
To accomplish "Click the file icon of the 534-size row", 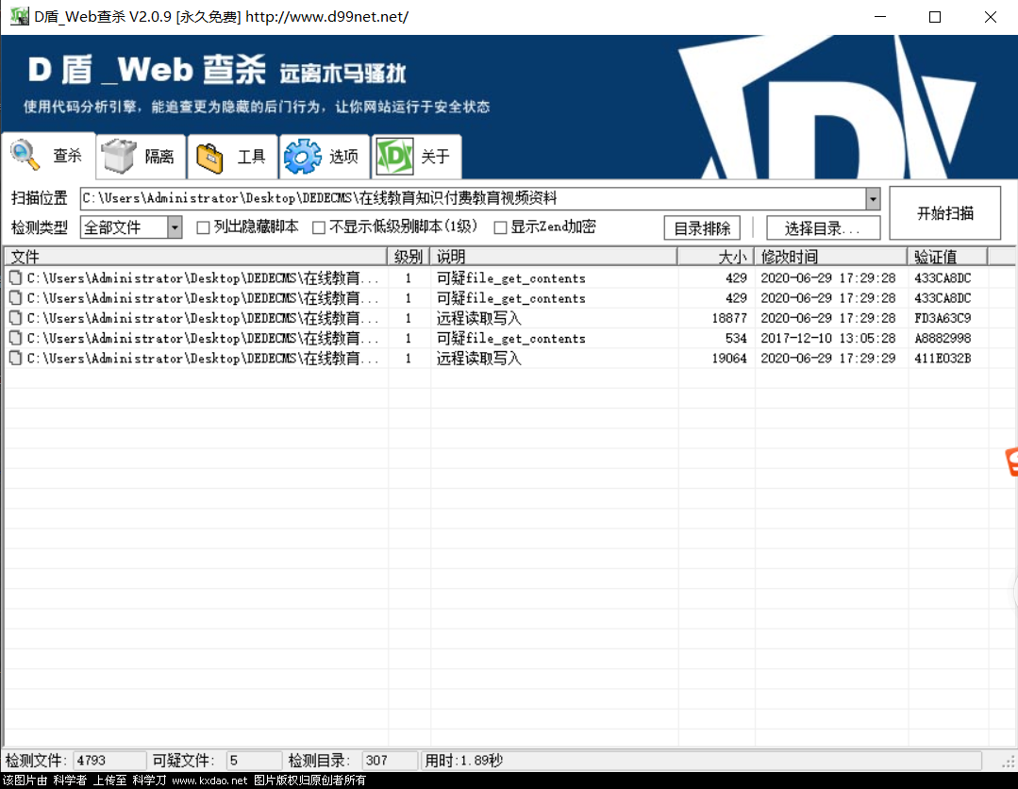I will coord(16,338).
